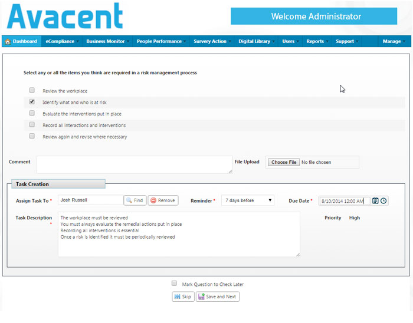Click the Comment resize grip handle
Viewport: 413px width, 323px height.
[231, 172]
